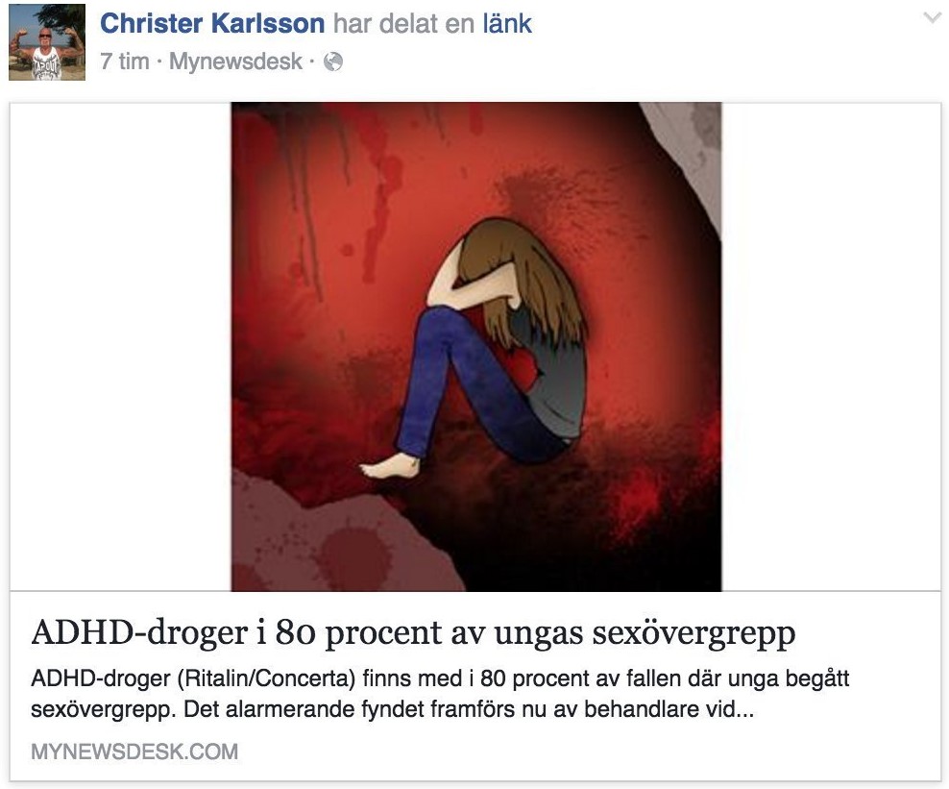Viewport: 949px width, 789px height.
Task: Click the globe public privacy icon
Action: pos(333,62)
